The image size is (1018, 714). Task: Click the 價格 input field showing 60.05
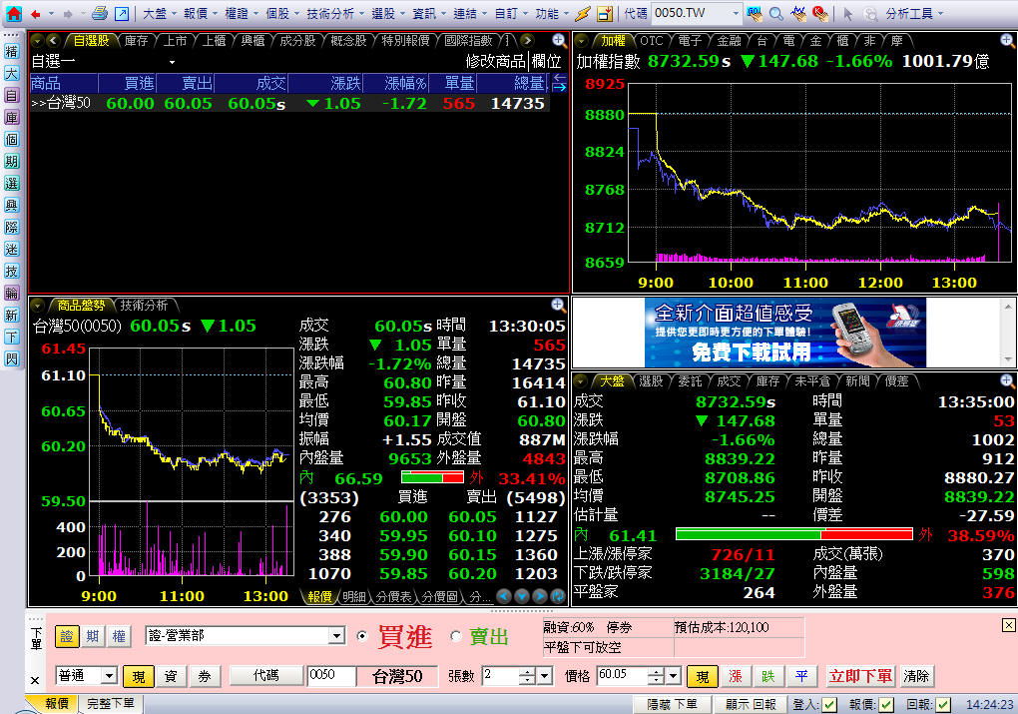coord(621,676)
